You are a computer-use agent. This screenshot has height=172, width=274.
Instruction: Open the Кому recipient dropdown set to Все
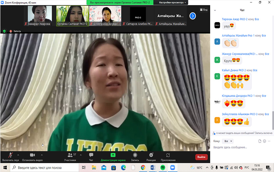point(228,141)
